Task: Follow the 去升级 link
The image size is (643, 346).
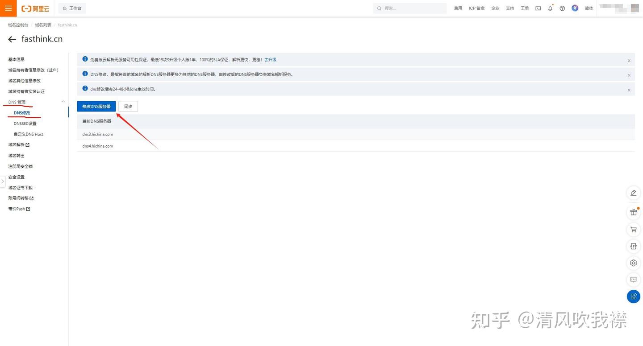Action: click(x=270, y=60)
